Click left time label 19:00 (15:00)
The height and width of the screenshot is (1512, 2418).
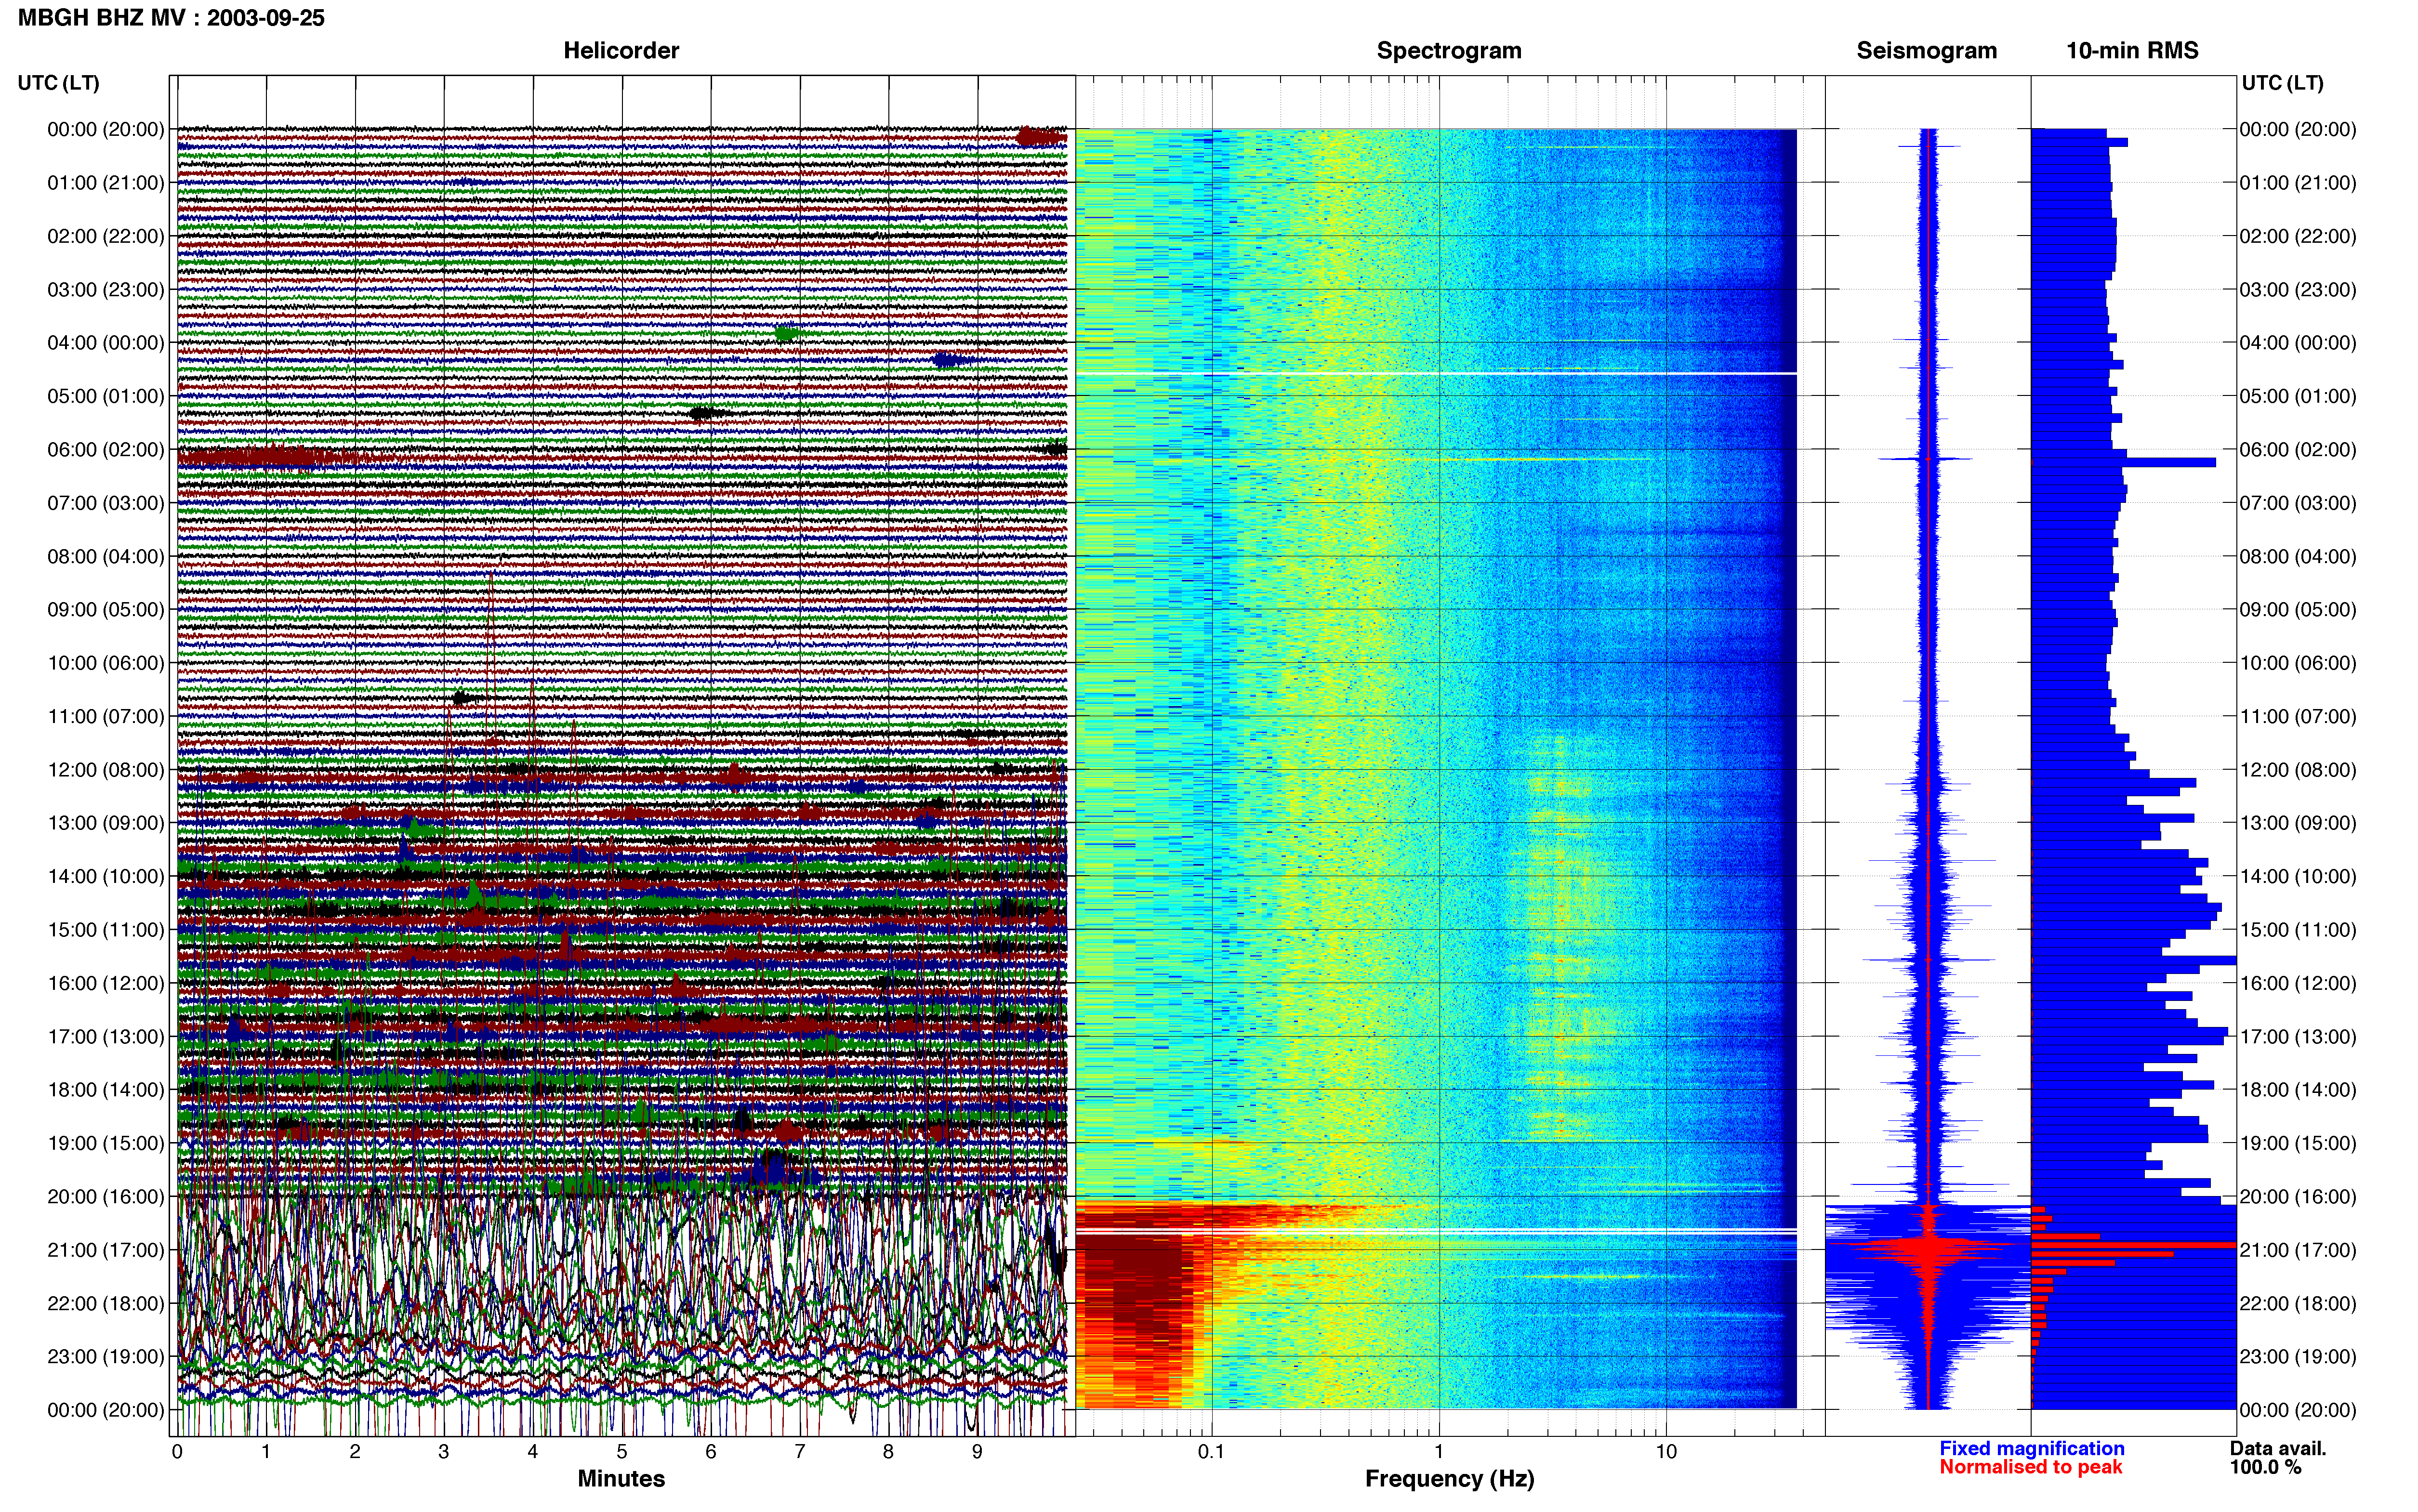pos(106,1143)
